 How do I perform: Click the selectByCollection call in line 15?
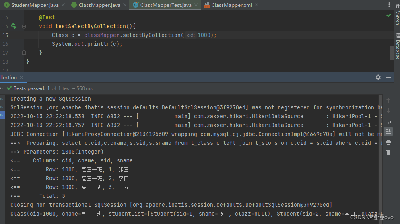pos(151,35)
